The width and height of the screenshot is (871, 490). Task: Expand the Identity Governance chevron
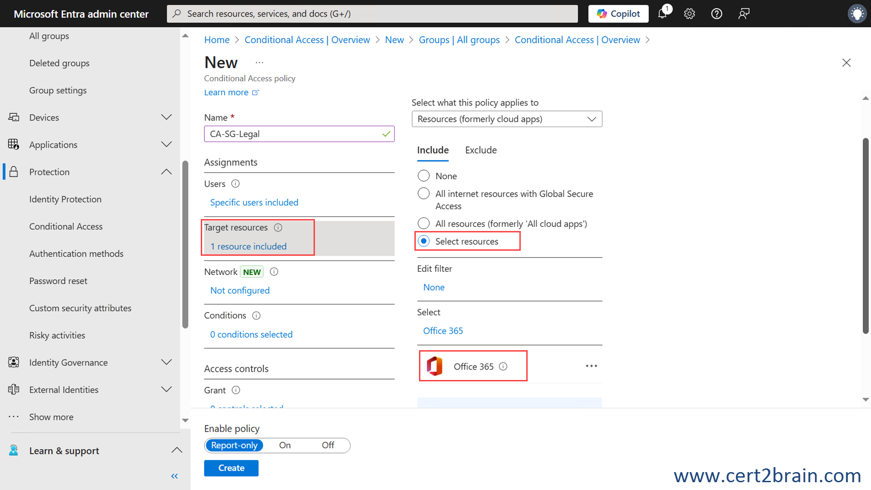click(166, 362)
